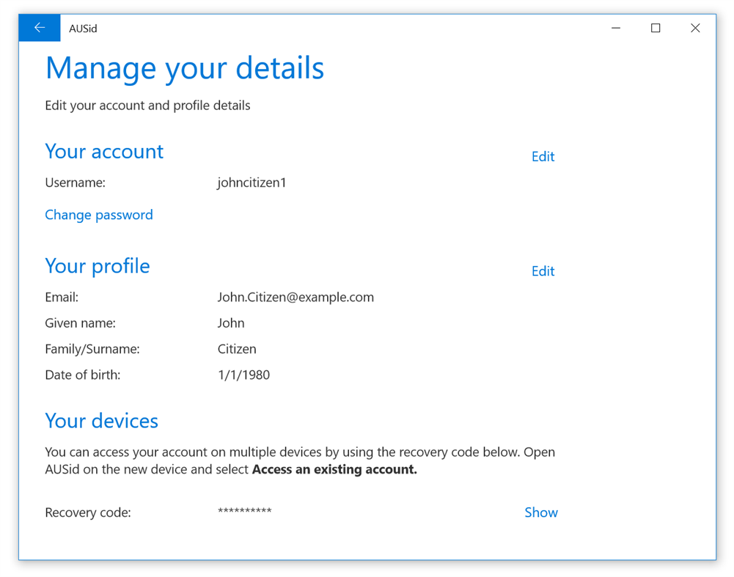The height and width of the screenshot is (577, 734).
Task: Click the Your account section heading
Action: click(103, 152)
